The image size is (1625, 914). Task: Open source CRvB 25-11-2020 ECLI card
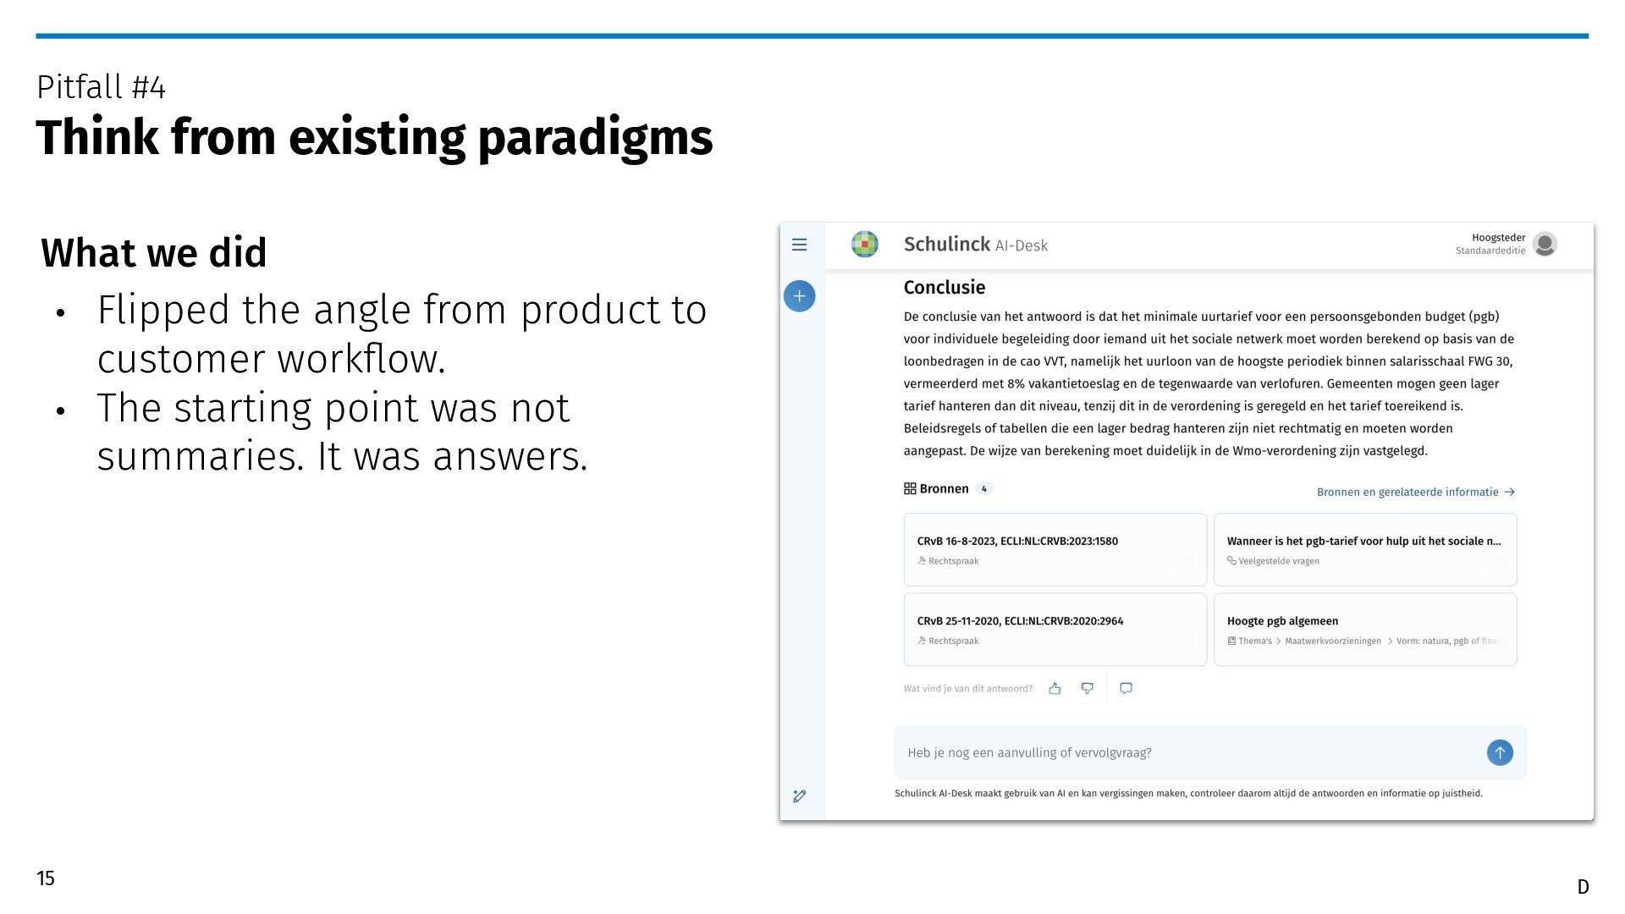click(1055, 629)
